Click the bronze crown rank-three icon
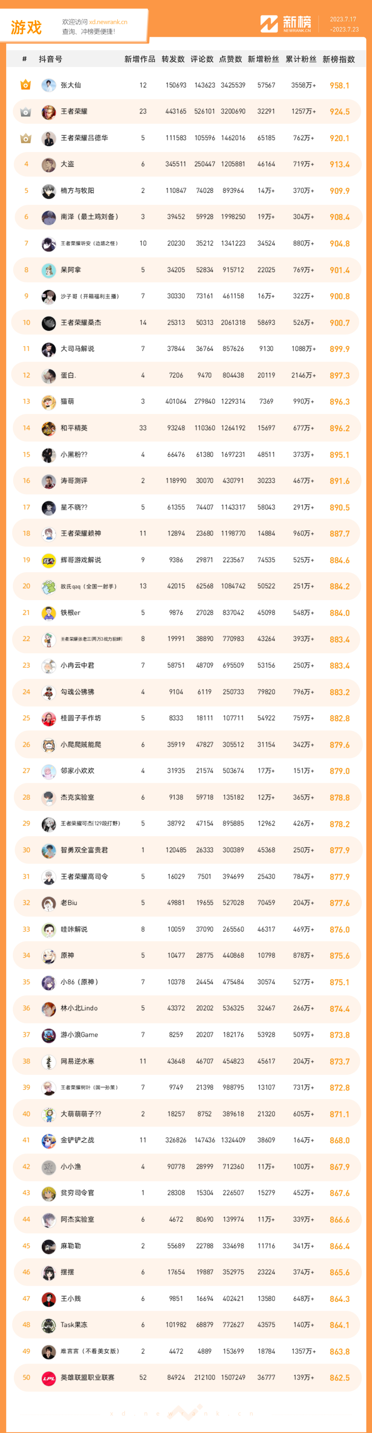 click(25, 138)
